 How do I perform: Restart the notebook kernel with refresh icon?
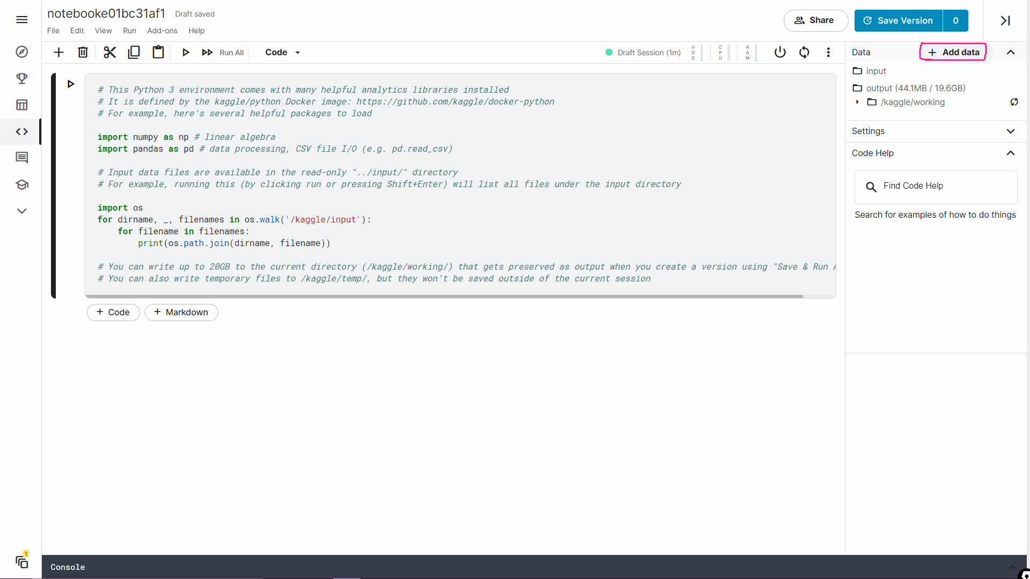[804, 52]
